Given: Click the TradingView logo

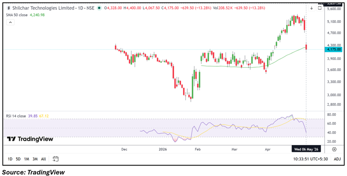Looking at the screenshot, I should click(x=30, y=139).
